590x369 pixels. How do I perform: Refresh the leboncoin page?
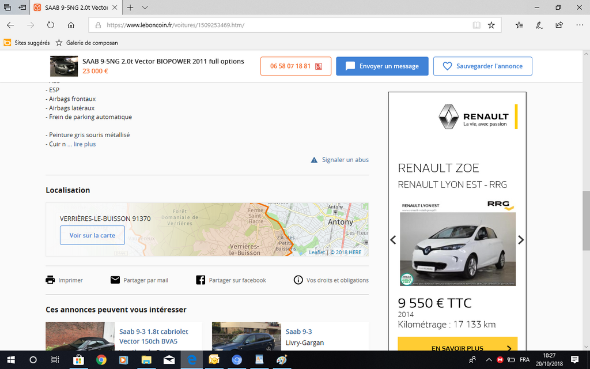[51, 25]
